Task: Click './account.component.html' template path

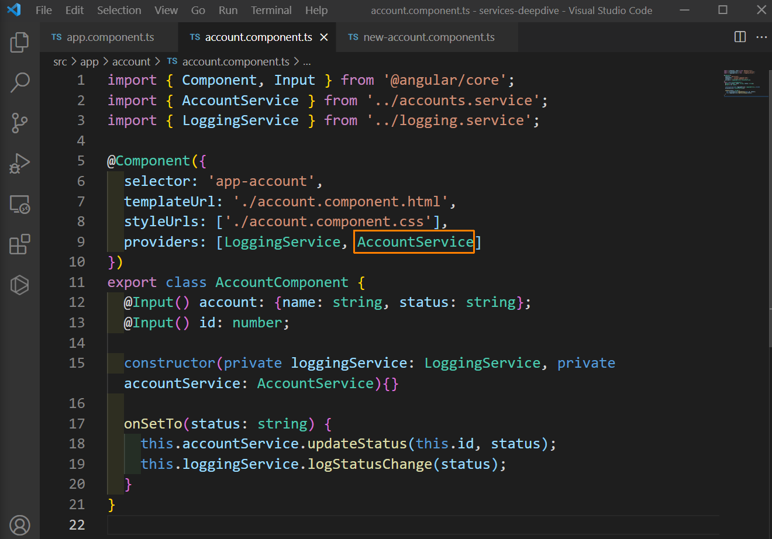Action: (340, 202)
